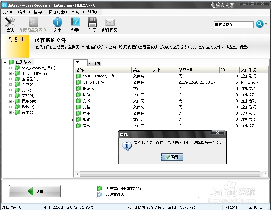Open the 编辑(E) menu
The image size is (271, 210).
click(x=24, y=12)
